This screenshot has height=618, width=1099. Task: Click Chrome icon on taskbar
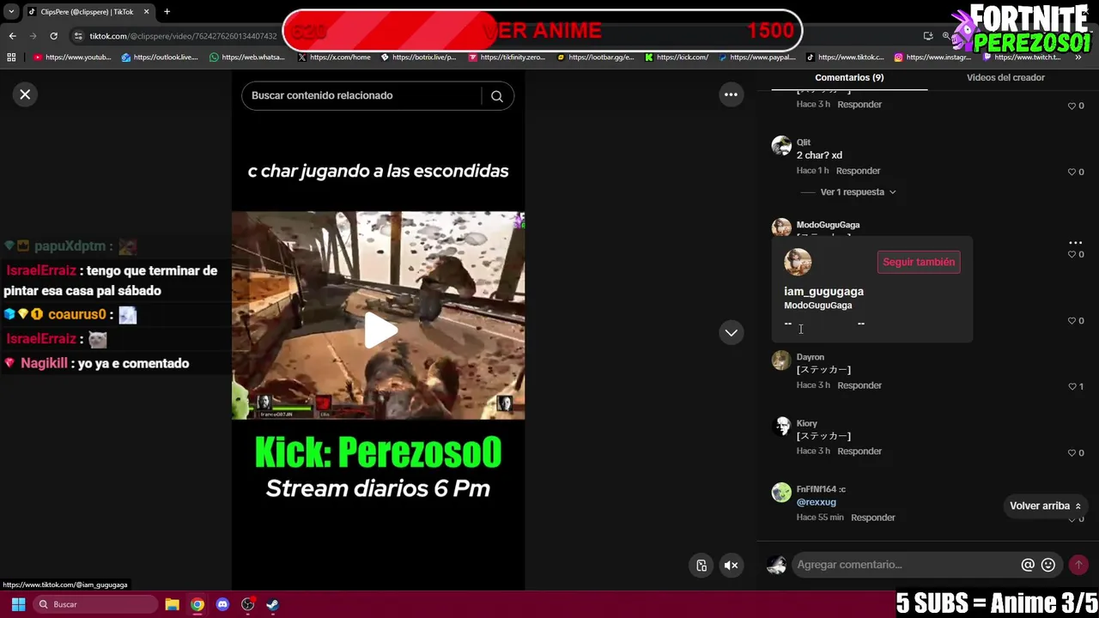[x=197, y=604]
